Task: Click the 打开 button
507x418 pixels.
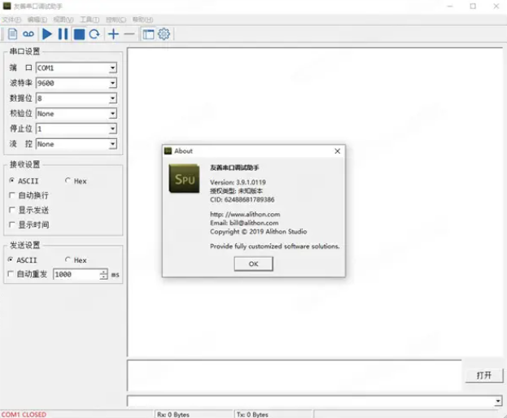Action: (x=483, y=375)
